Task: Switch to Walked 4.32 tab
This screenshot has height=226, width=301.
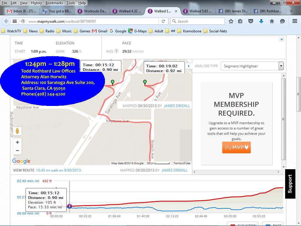Action: click(127, 11)
